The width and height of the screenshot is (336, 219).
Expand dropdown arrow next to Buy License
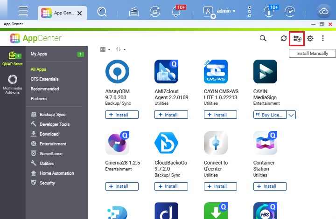tap(291, 115)
